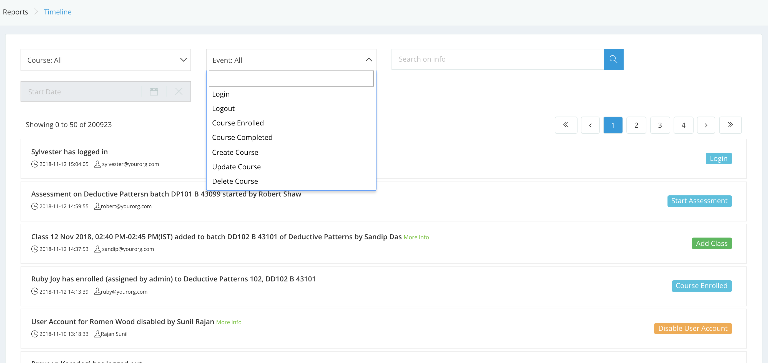Click 'Sylvester has logged in' entry title
Screen dimensions: 768x363
69,152
